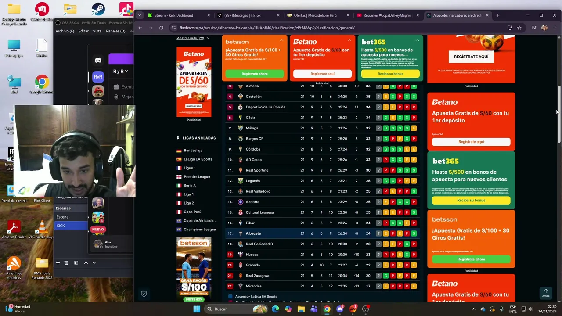
Task: Open the Bundesliga pinned league
Action: click(x=193, y=151)
